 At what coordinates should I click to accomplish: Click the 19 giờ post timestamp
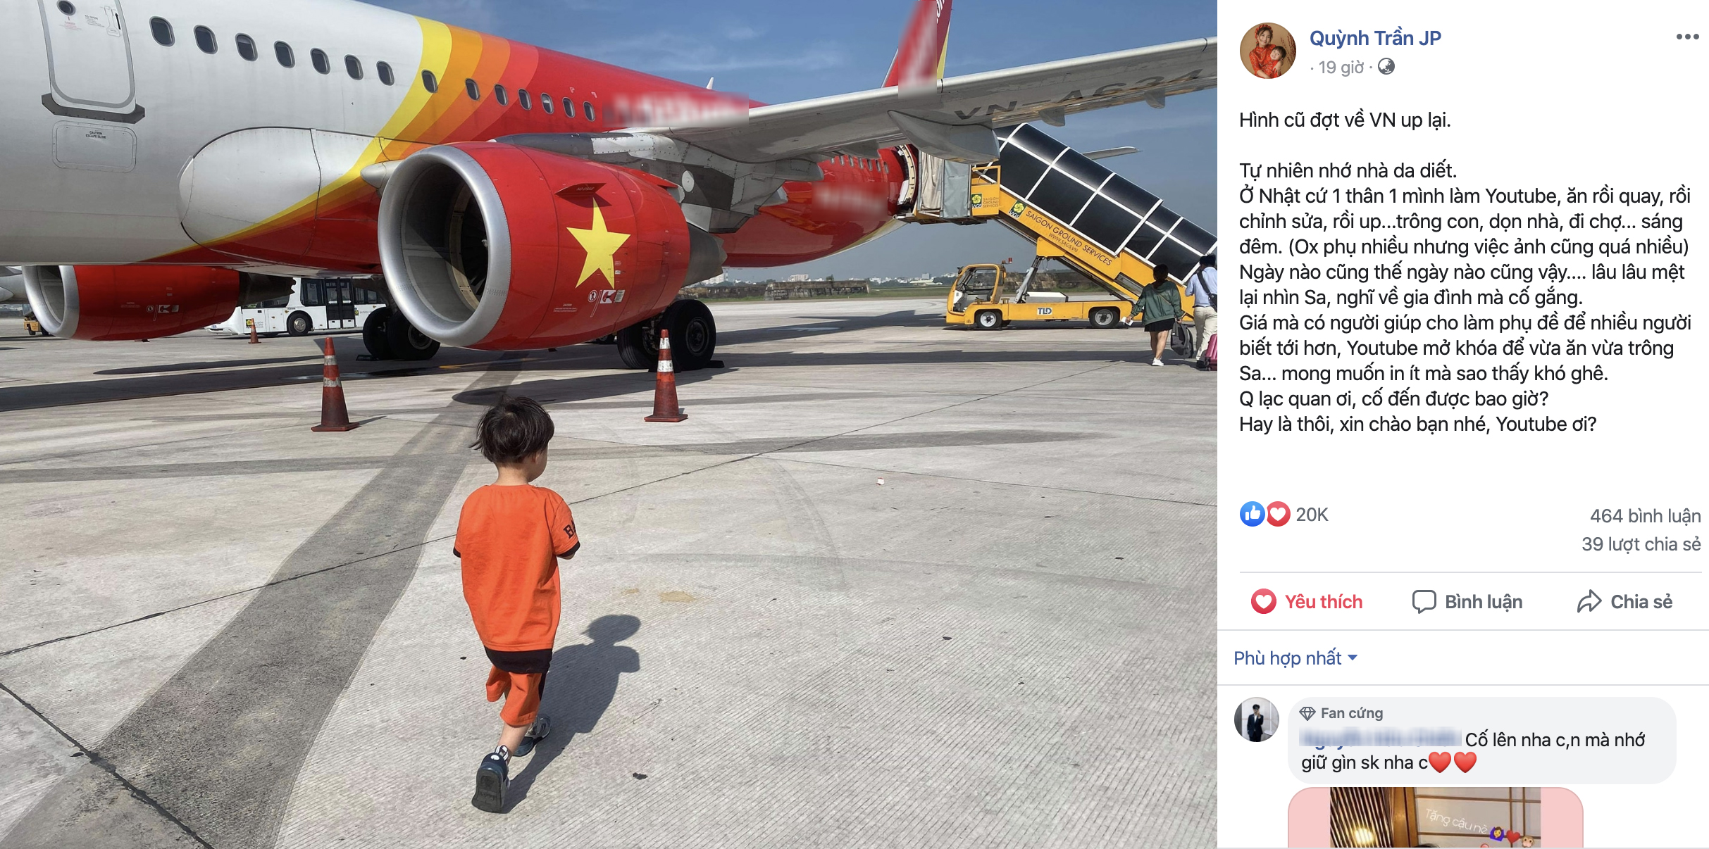pos(1341,68)
